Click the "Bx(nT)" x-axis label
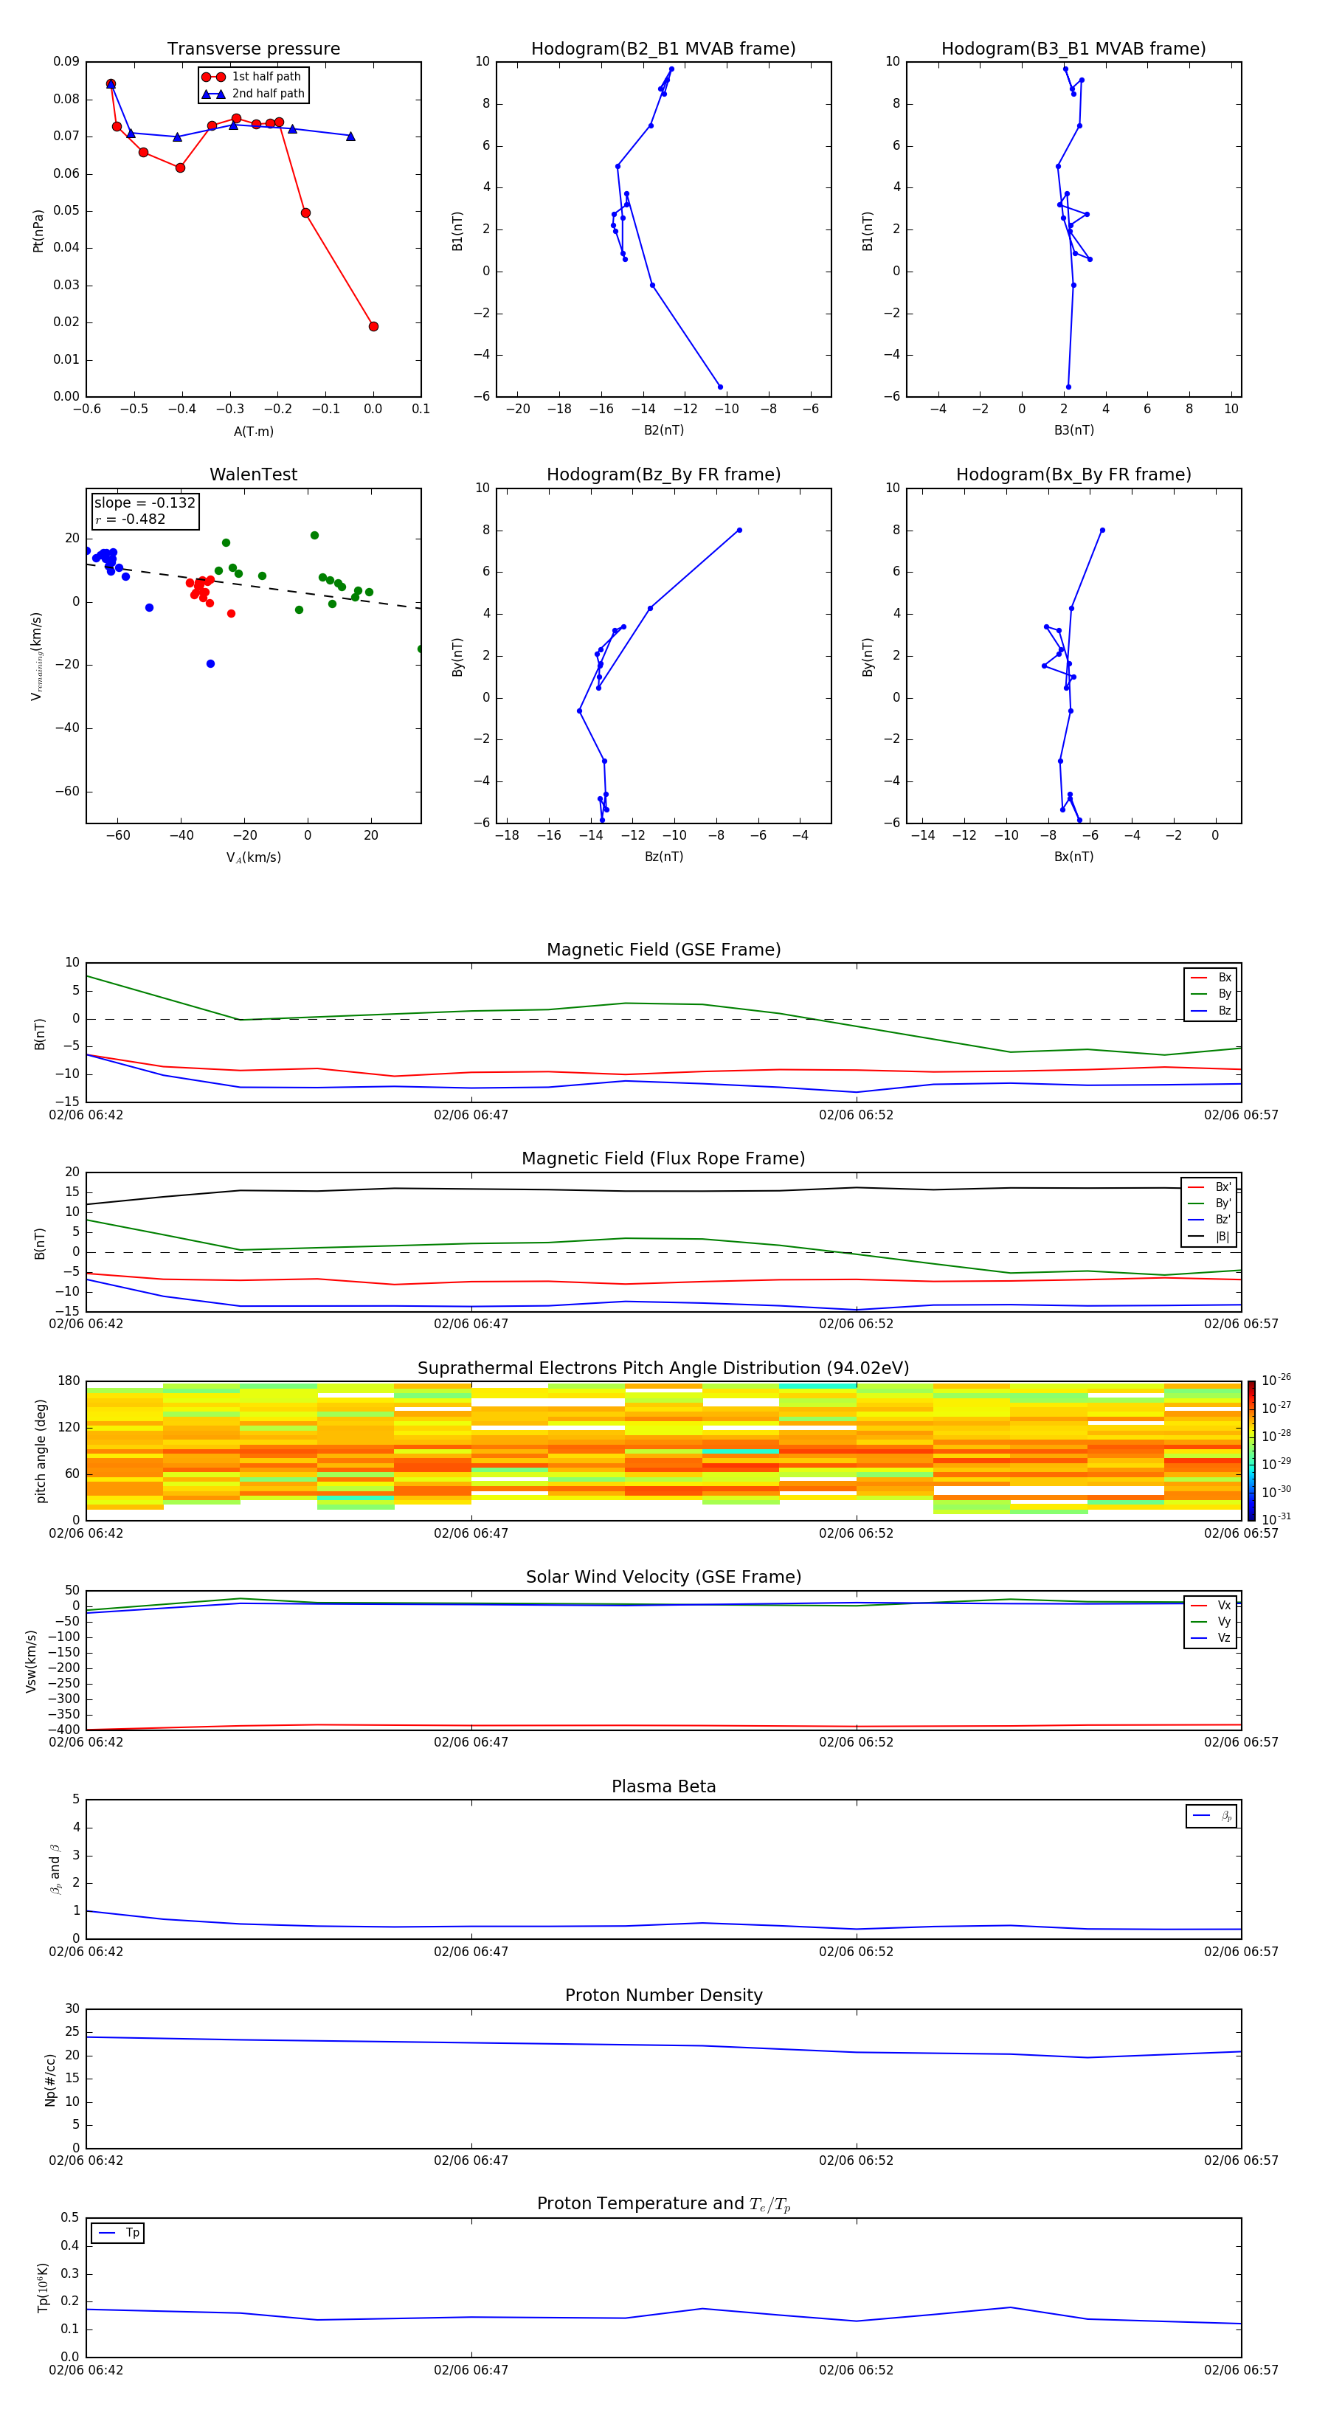This screenshot has height=2435, width=1328. (x=1073, y=857)
